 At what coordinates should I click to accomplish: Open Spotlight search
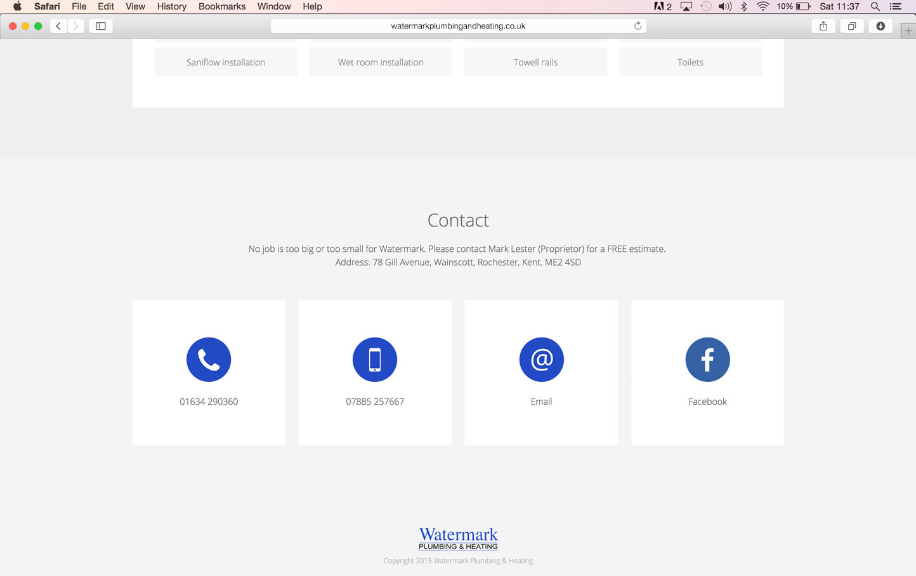coord(875,6)
